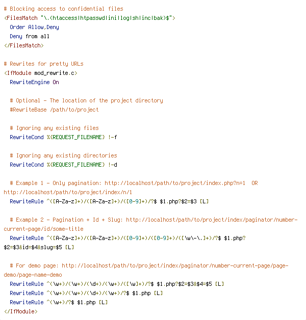Click the closing </IfModule> tag
This screenshot has width=306, height=320.
21,312
